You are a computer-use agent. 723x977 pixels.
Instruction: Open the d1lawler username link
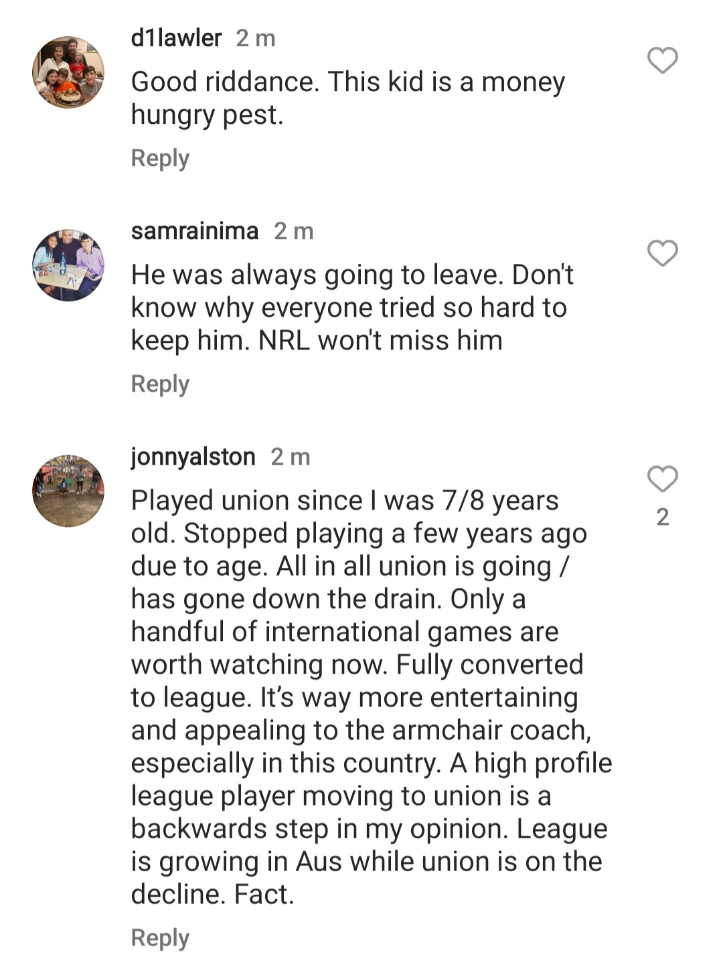[176, 38]
